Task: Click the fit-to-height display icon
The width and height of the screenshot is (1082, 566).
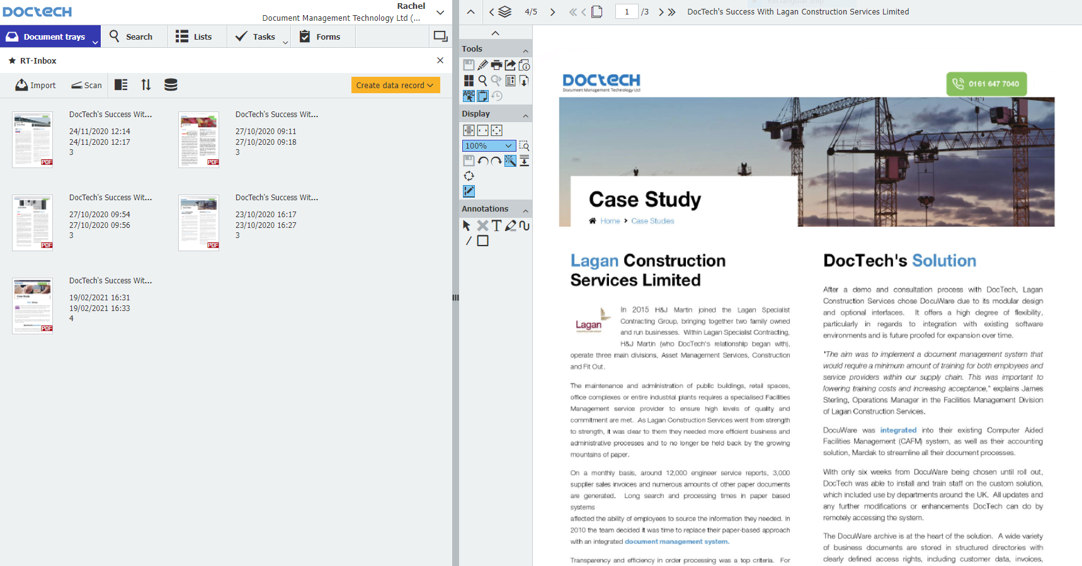Action: point(469,130)
